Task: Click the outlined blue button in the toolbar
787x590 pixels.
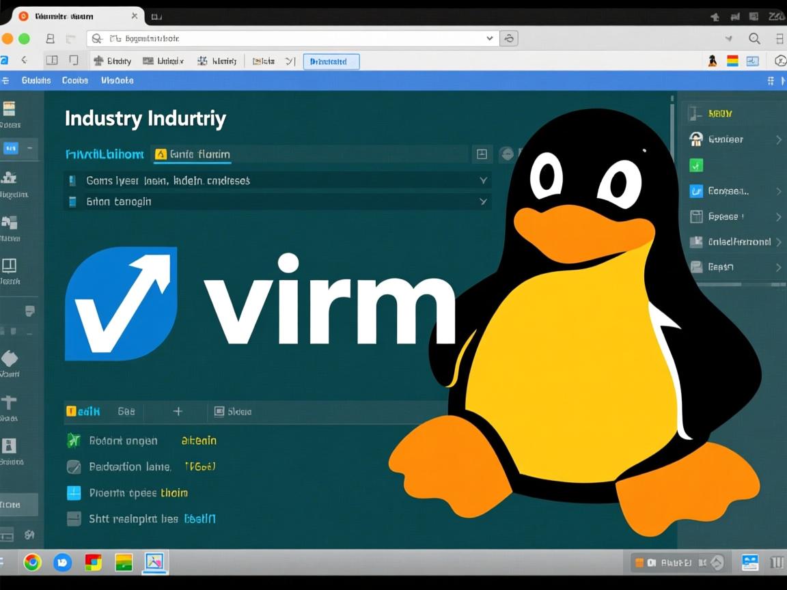Action: click(331, 61)
